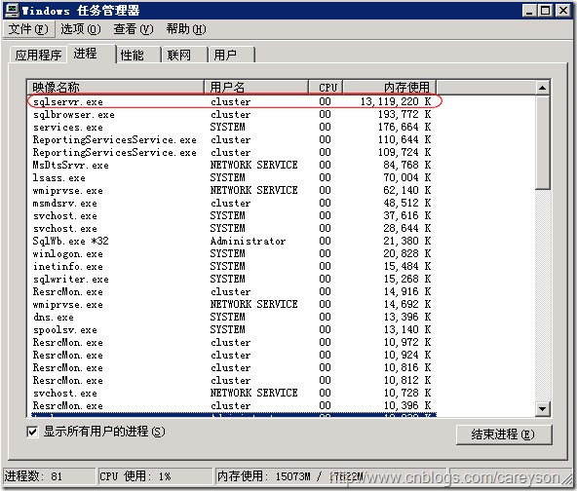Open the 帮助(H) menu
The height and width of the screenshot is (491, 577).
(x=186, y=29)
